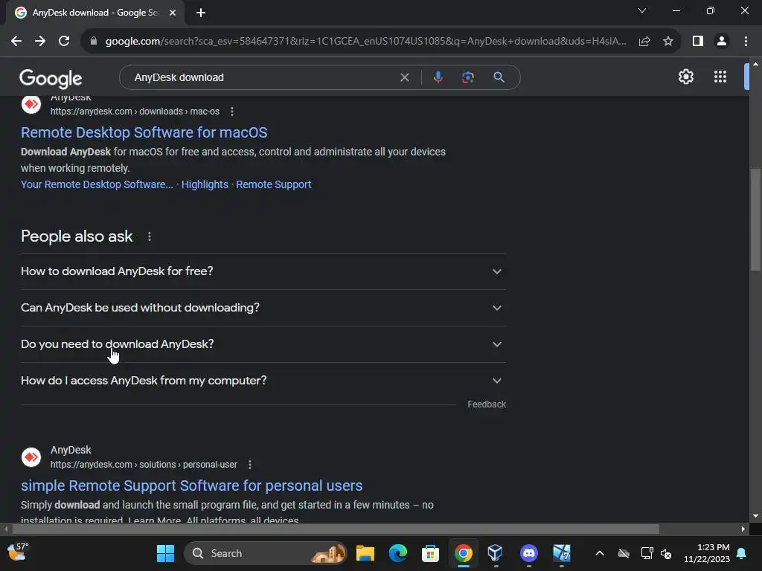Open Microsoft Store from taskbar
The width and height of the screenshot is (762, 571).
(430, 553)
